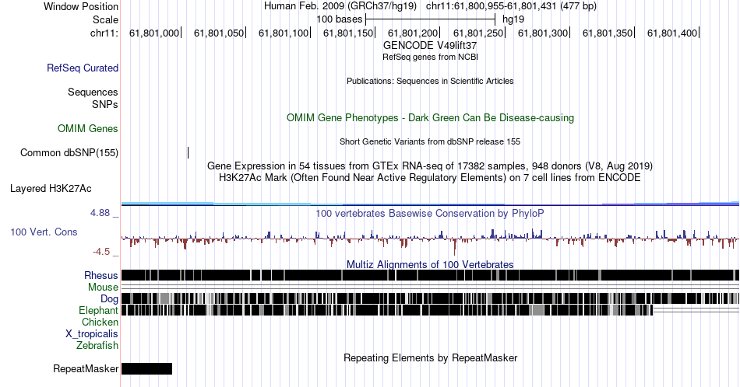Open Common dbSNP(155) track label
Image resolution: width=740 pixels, height=387 pixels.
pos(69,152)
